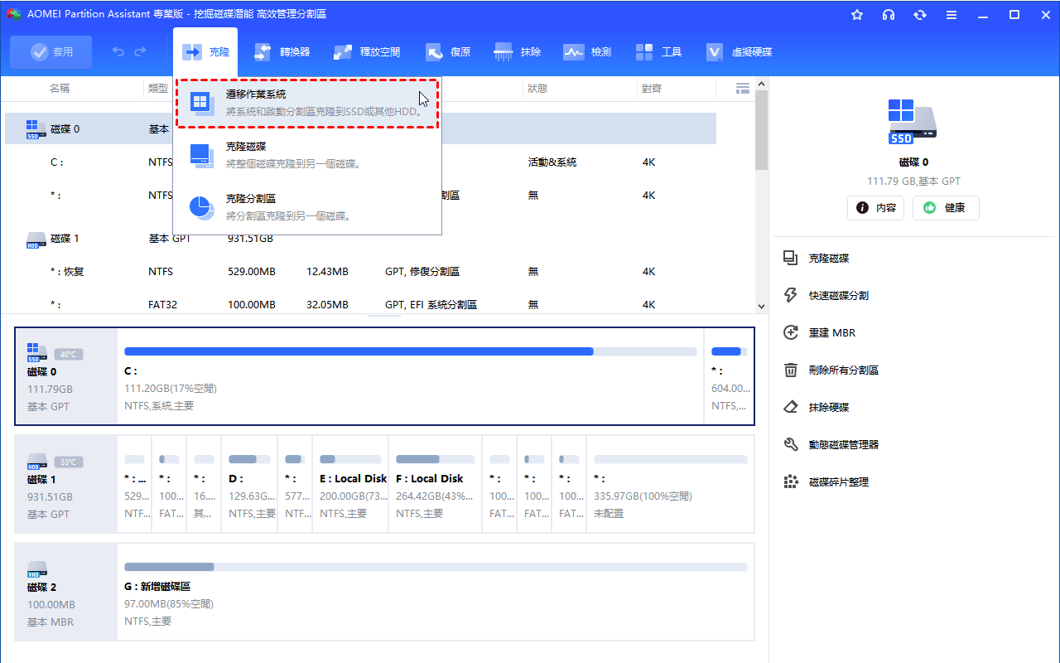Open the hamburger menu in title bar
1060x663 pixels.
coord(952,15)
